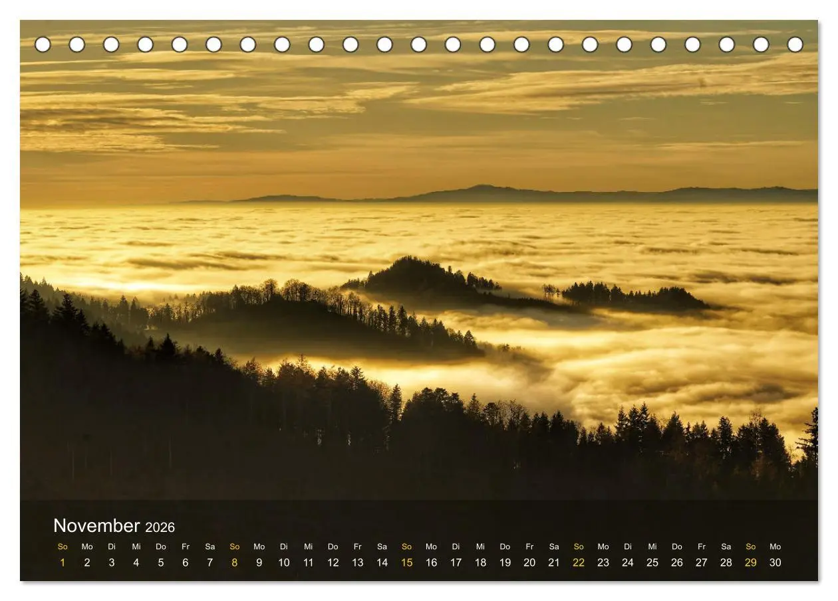Select Sunday date 1 in the calendar
Viewport: 838px width, 601px height.
[63, 562]
